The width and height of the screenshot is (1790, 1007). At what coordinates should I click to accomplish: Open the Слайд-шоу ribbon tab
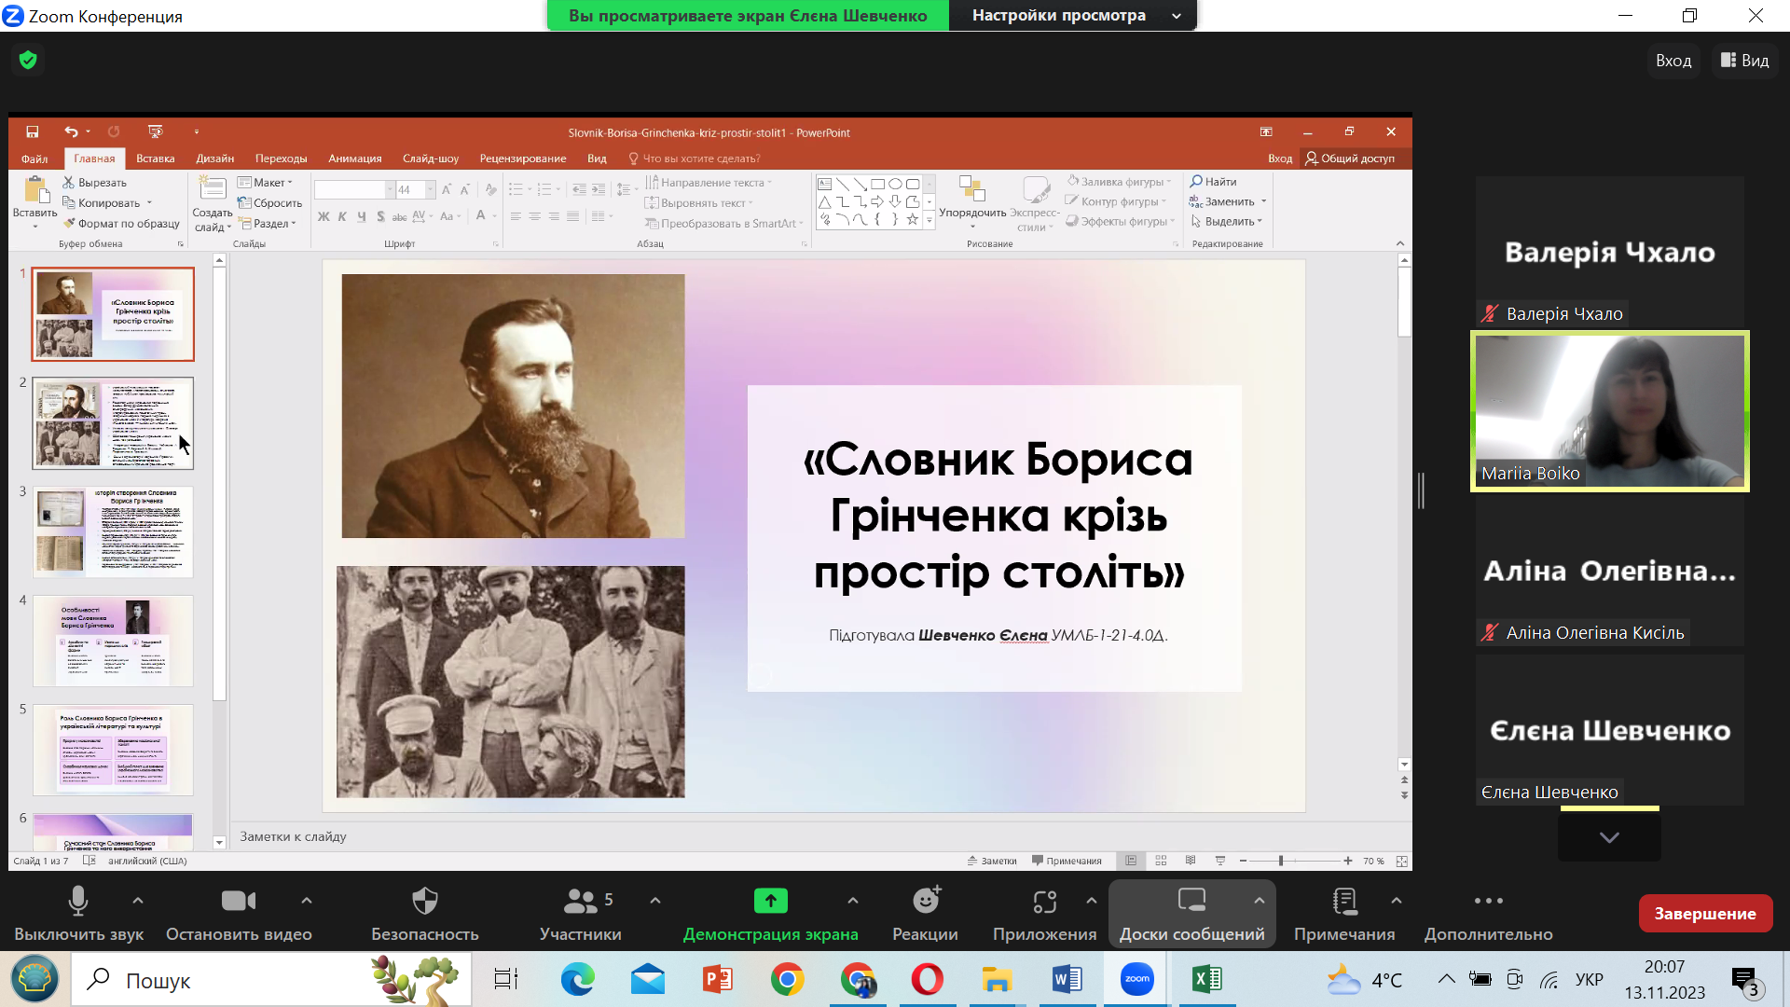[x=430, y=158]
